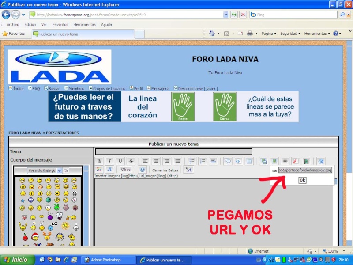353x265 pixels.
Task: Click the insert link chain icon
Action: pos(285,161)
